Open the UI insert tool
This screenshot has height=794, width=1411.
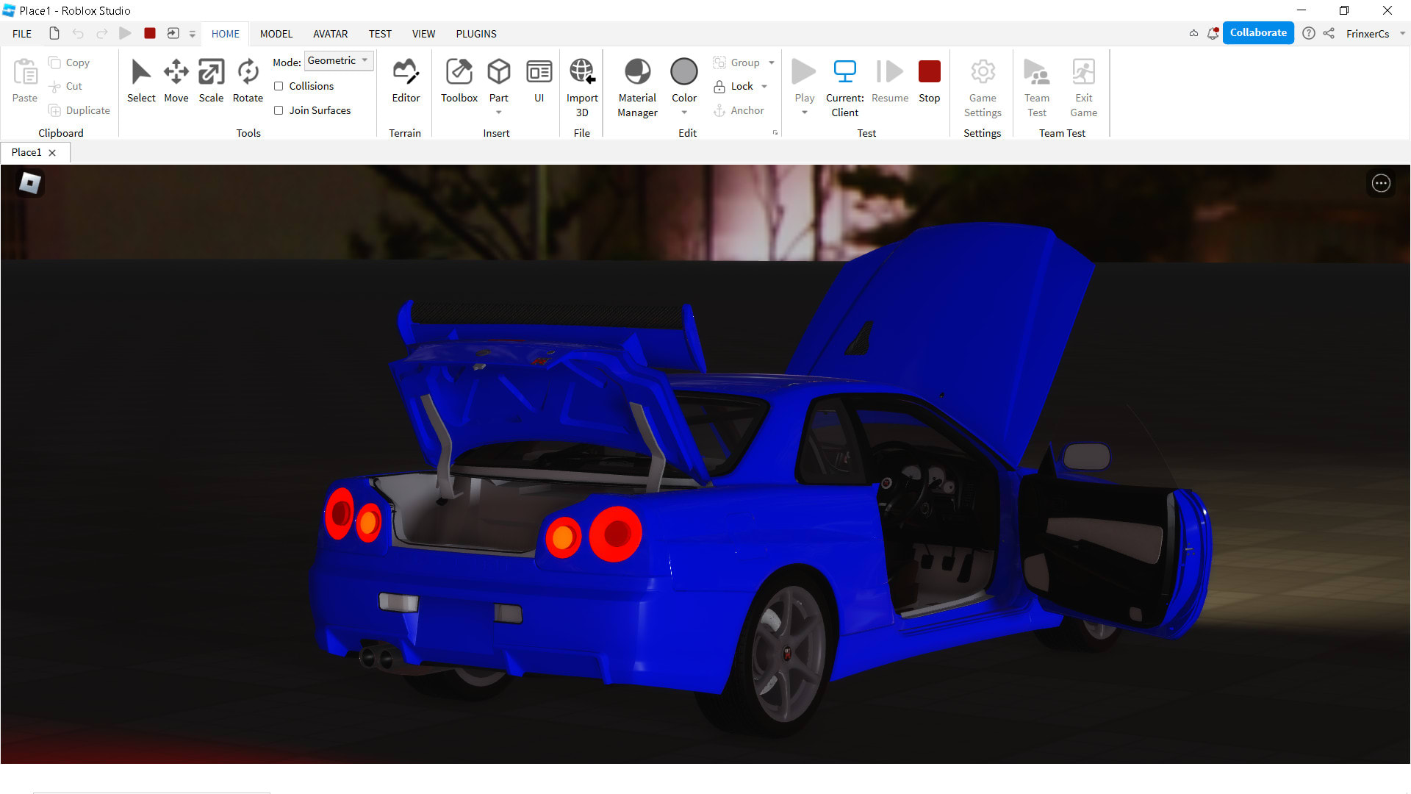[539, 81]
